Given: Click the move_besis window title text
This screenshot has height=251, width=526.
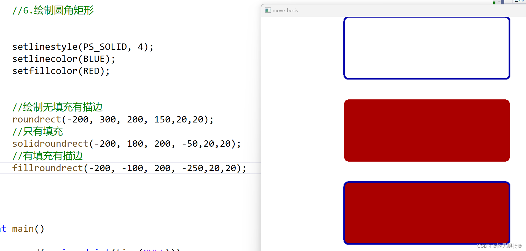Looking at the screenshot, I should pyautogui.click(x=285, y=10).
